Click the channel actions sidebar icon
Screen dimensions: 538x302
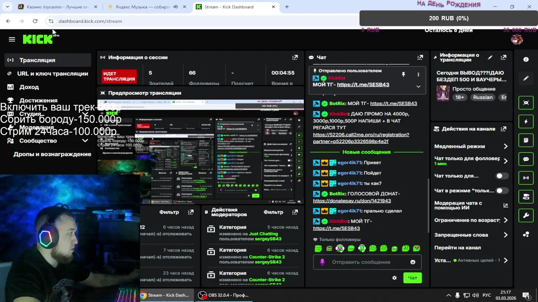pos(526,197)
